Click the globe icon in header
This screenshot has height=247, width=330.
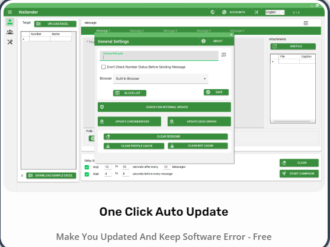pos(213,12)
